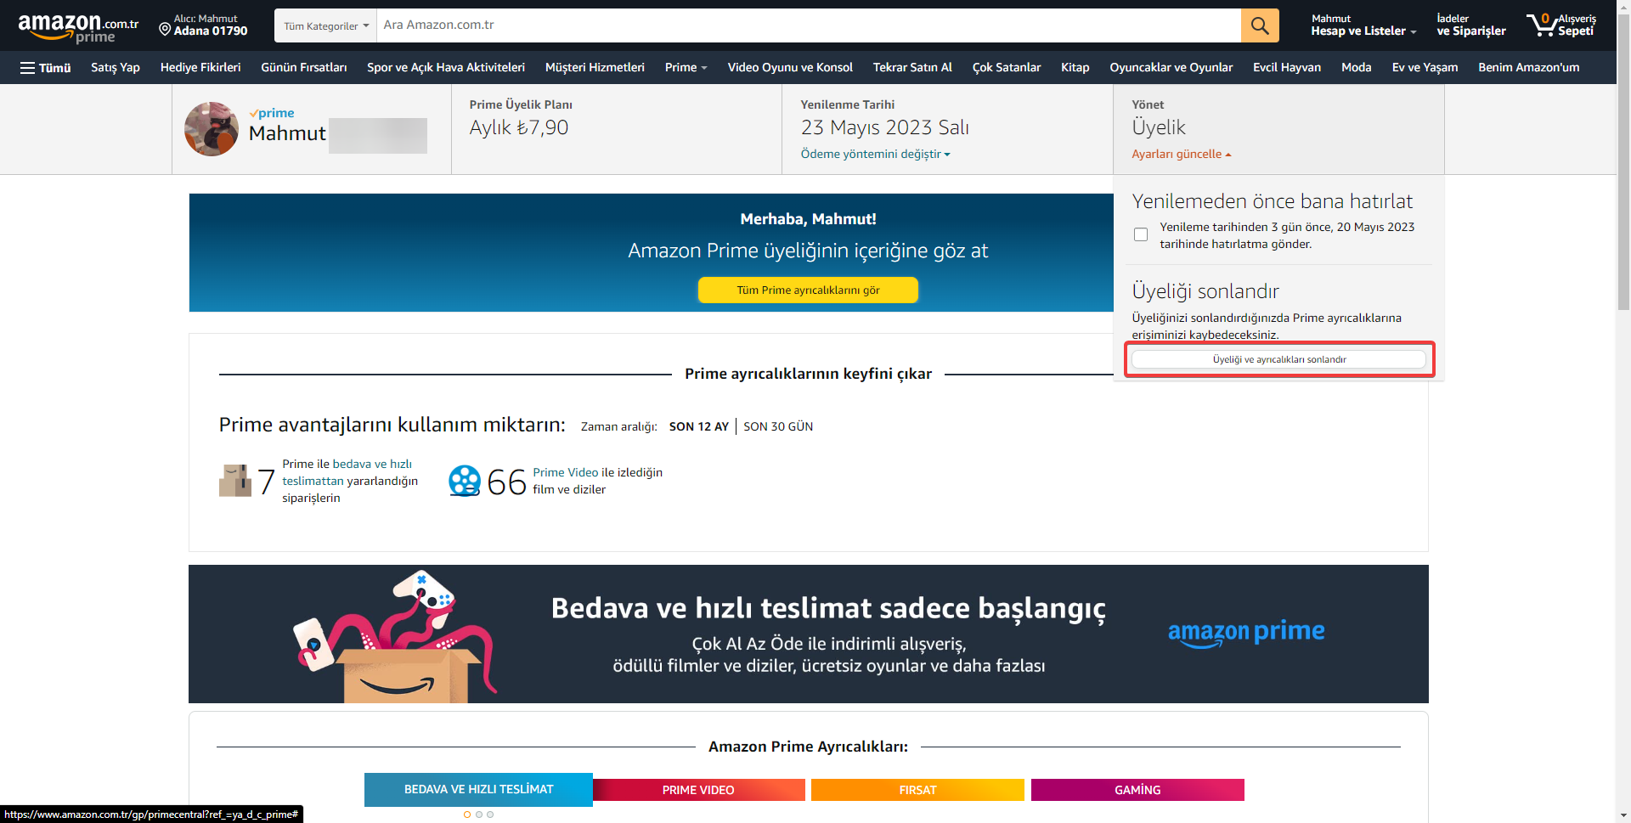Click the amazon prime banner logo
The image size is (1631, 823).
point(1246,633)
